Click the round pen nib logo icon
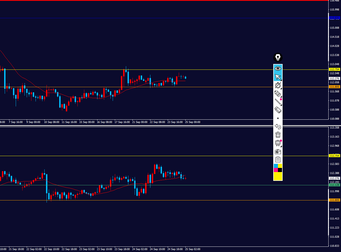Image resolution: width=341 pixels, height=252 pixels. (x=278, y=57)
